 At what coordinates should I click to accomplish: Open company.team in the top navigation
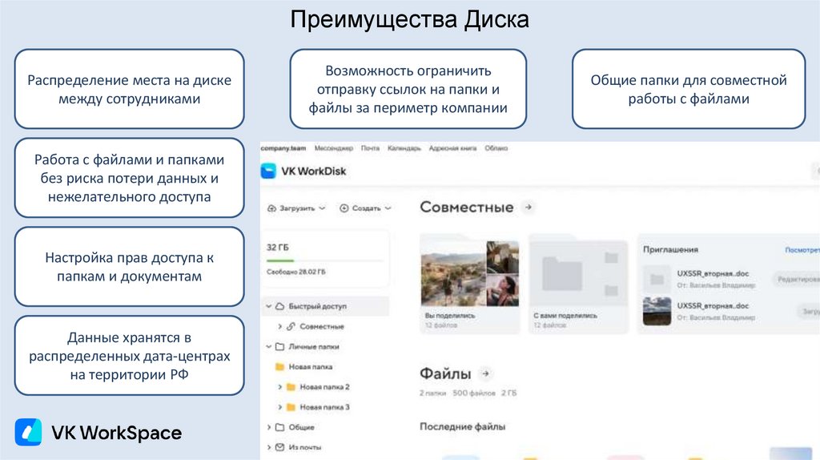click(283, 148)
